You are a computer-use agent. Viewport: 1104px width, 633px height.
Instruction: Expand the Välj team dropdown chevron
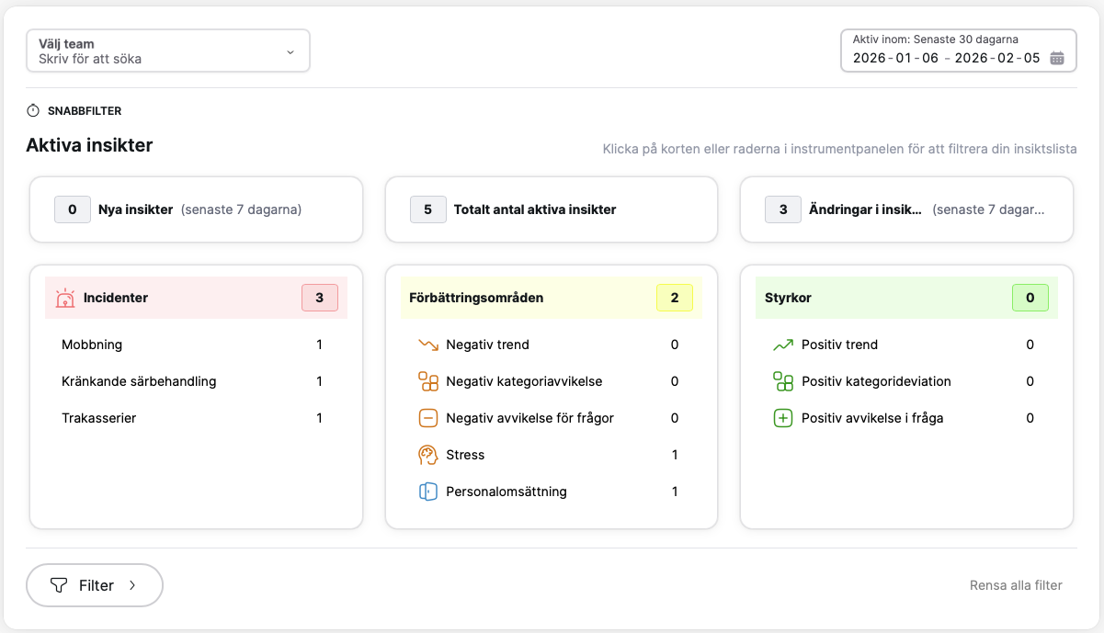(290, 51)
